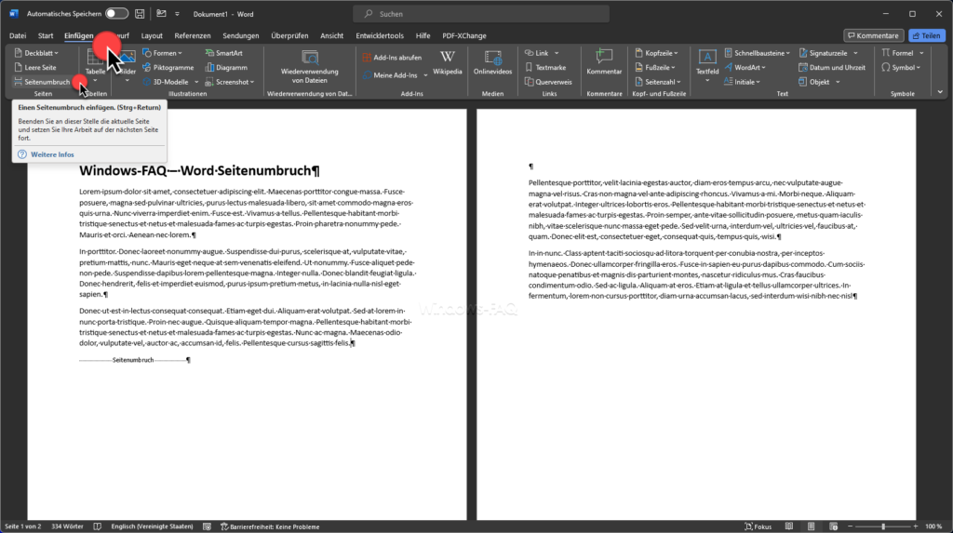Open the Seitenzahl dropdown
The height and width of the screenshot is (533, 953).
click(x=657, y=82)
